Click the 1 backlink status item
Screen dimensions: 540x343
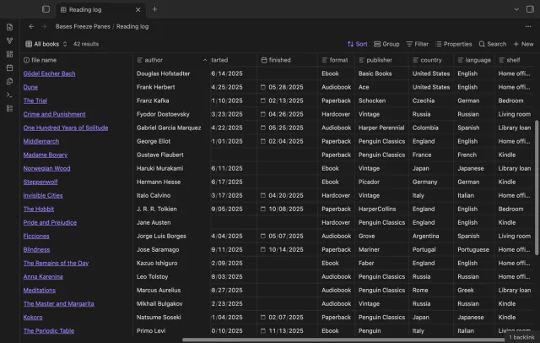coord(521,337)
